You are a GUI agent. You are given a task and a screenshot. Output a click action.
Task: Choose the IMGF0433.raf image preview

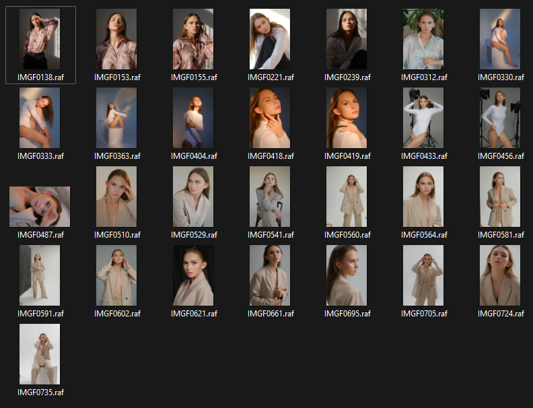point(423,118)
